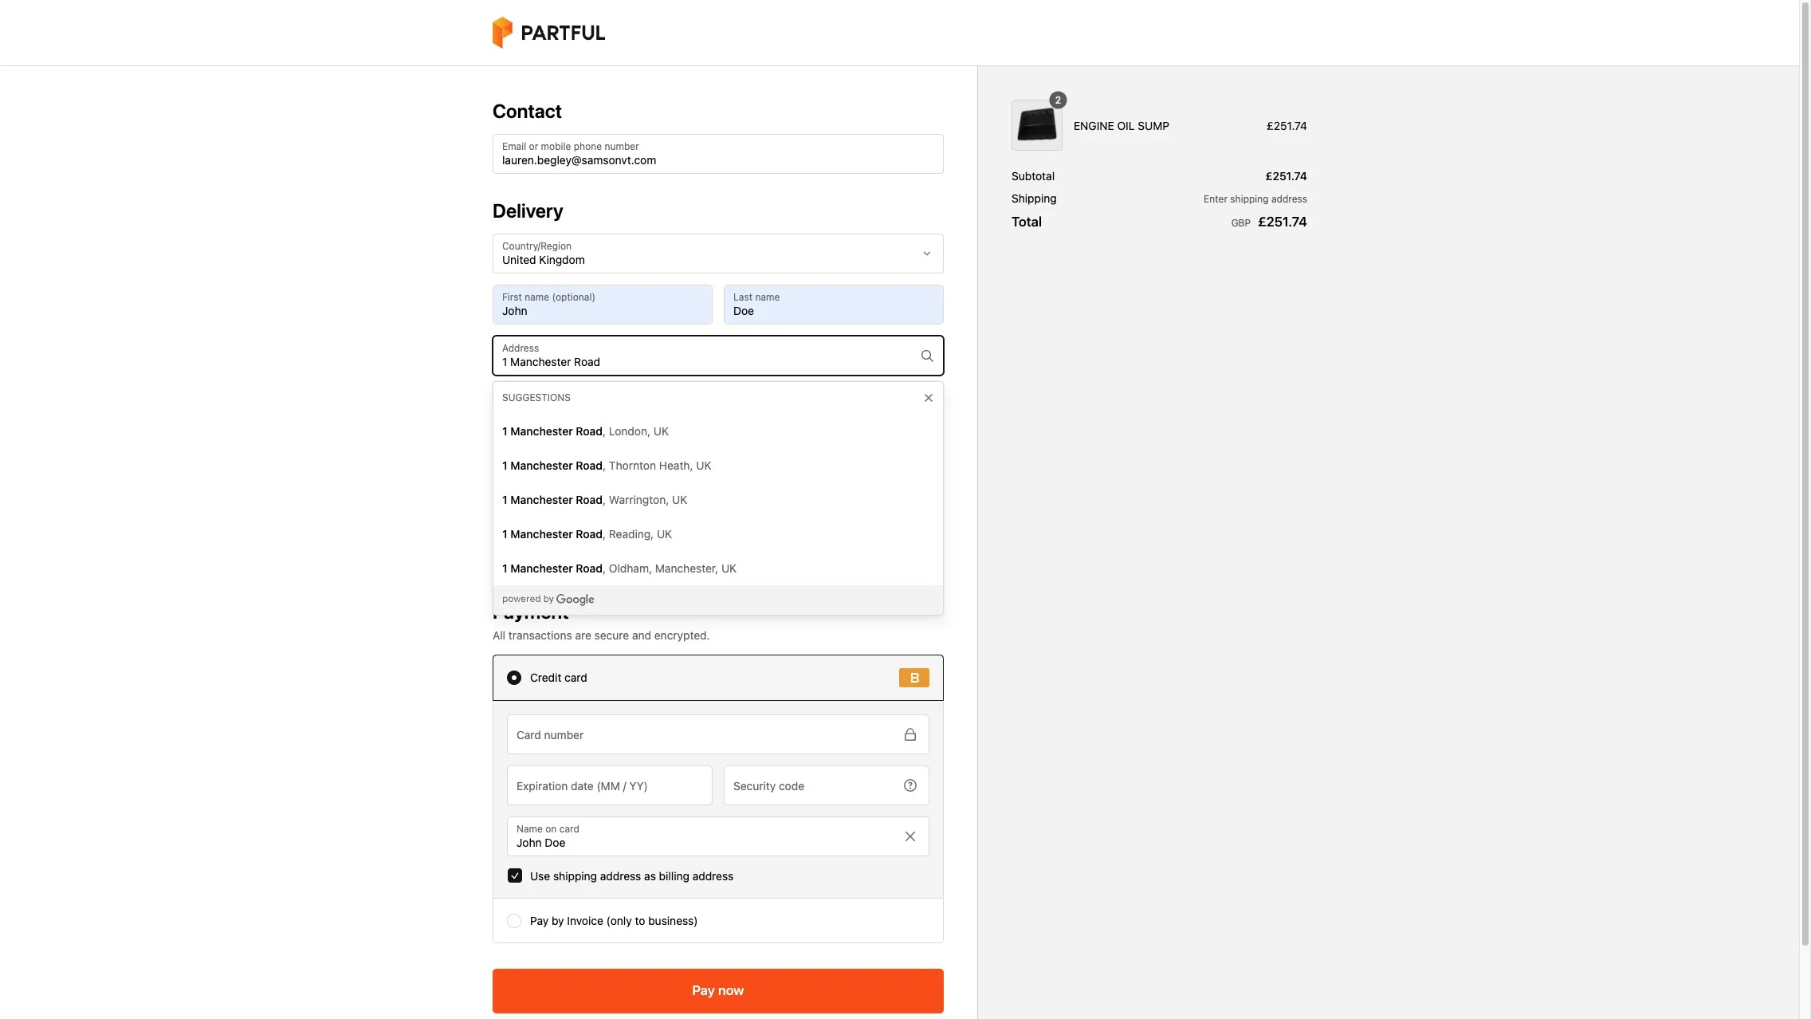Click the ENGINE OIL SUMP product name
The image size is (1811, 1019).
click(1121, 126)
